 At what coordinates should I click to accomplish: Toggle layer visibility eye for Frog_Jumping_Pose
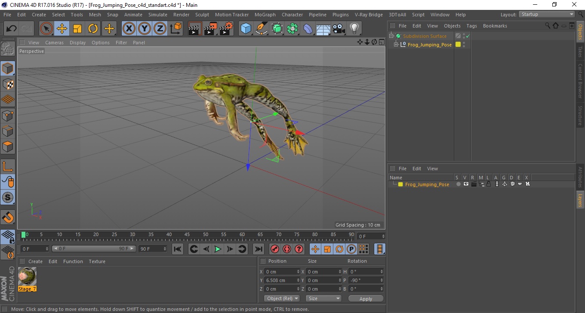466,184
